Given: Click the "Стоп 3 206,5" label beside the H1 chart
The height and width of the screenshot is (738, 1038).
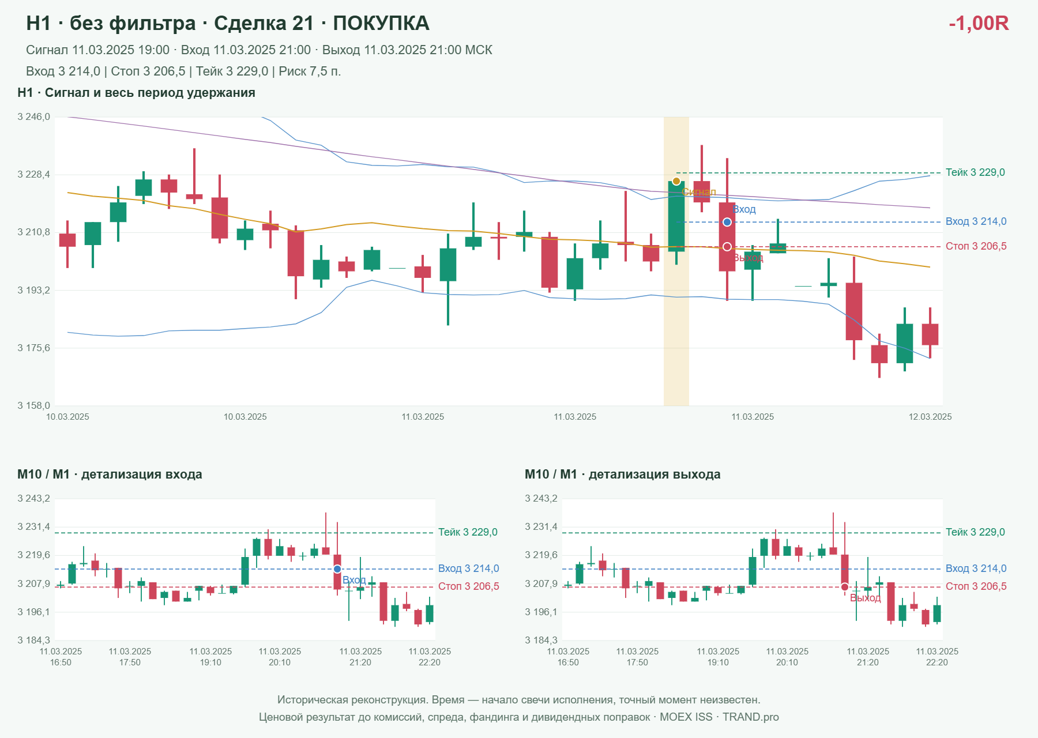Looking at the screenshot, I should [x=976, y=246].
